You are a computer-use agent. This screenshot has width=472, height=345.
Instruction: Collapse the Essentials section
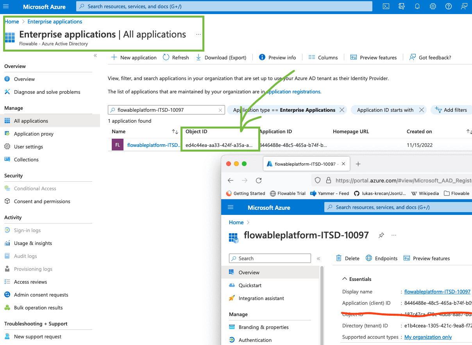coord(344,279)
